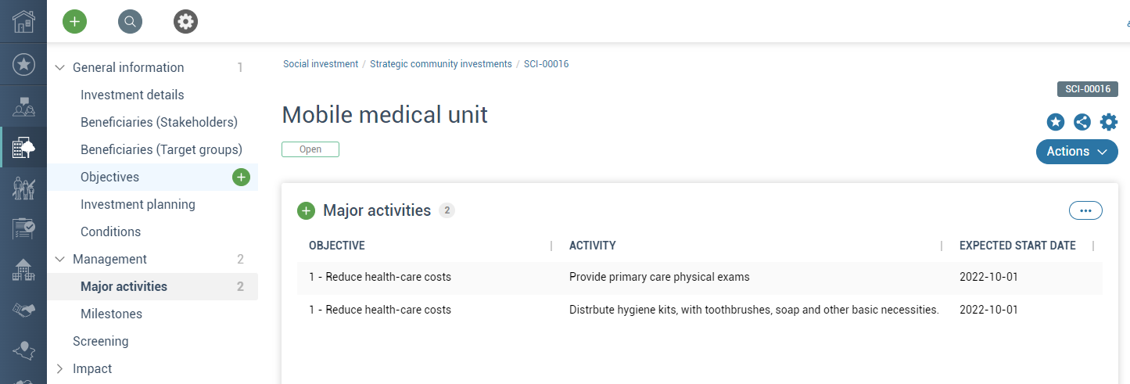Open the Social investment breadcrumb link
This screenshot has width=1130, height=384.
click(x=321, y=64)
